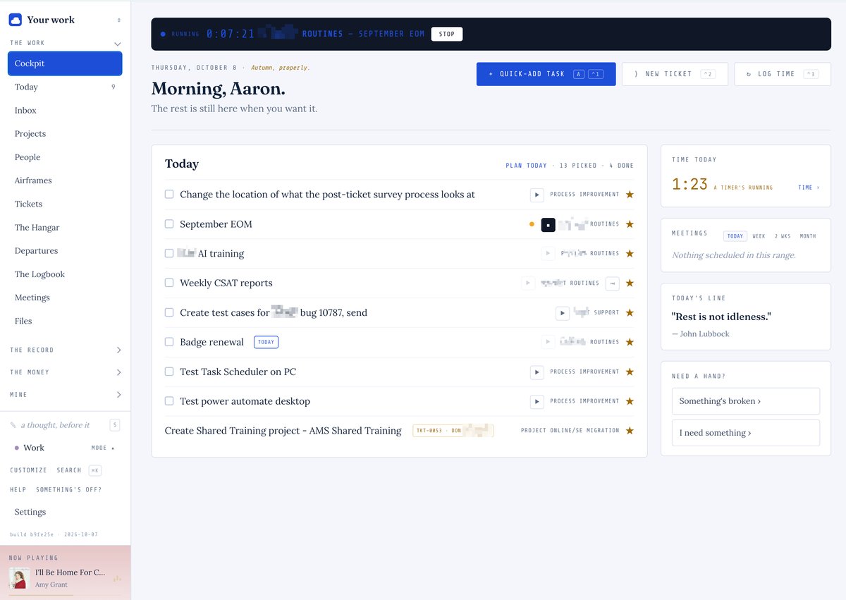The height and width of the screenshot is (600, 846).
Task: Check off the post-ticket survey location task
Action: pos(169,194)
